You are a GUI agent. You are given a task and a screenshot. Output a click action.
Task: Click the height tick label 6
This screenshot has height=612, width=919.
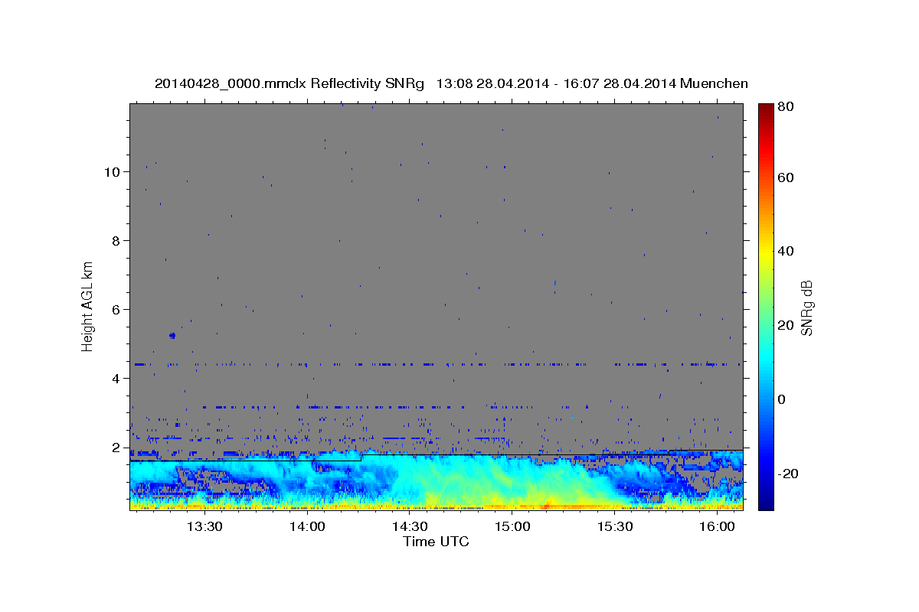pyautogui.click(x=116, y=309)
